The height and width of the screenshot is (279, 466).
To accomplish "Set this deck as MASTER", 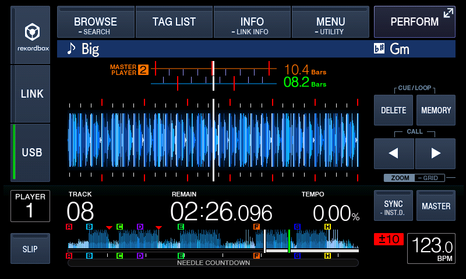I will point(436,206).
